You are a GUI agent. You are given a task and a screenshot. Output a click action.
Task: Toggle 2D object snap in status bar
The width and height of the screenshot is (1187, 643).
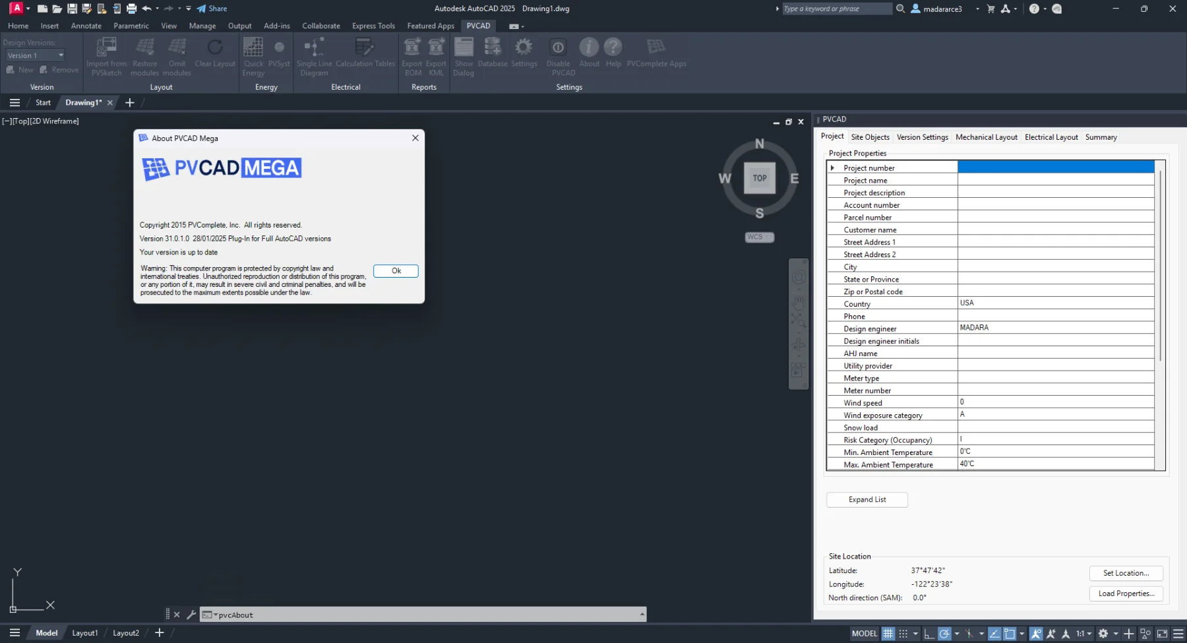tap(1010, 633)
